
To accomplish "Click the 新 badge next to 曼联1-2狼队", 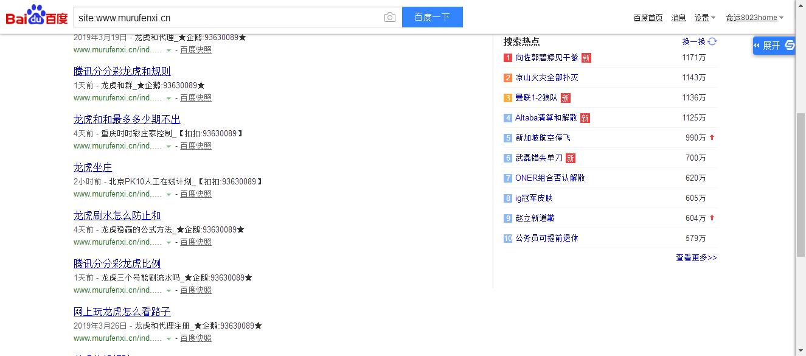I will click(566, 98).
